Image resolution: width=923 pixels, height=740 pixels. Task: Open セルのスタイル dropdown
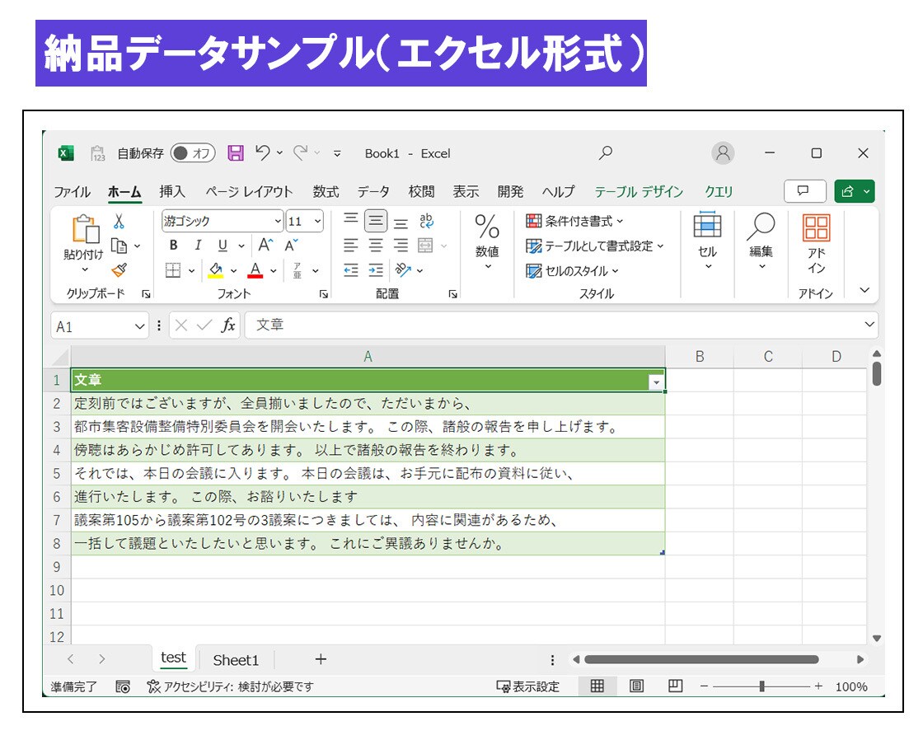[572, 271]
